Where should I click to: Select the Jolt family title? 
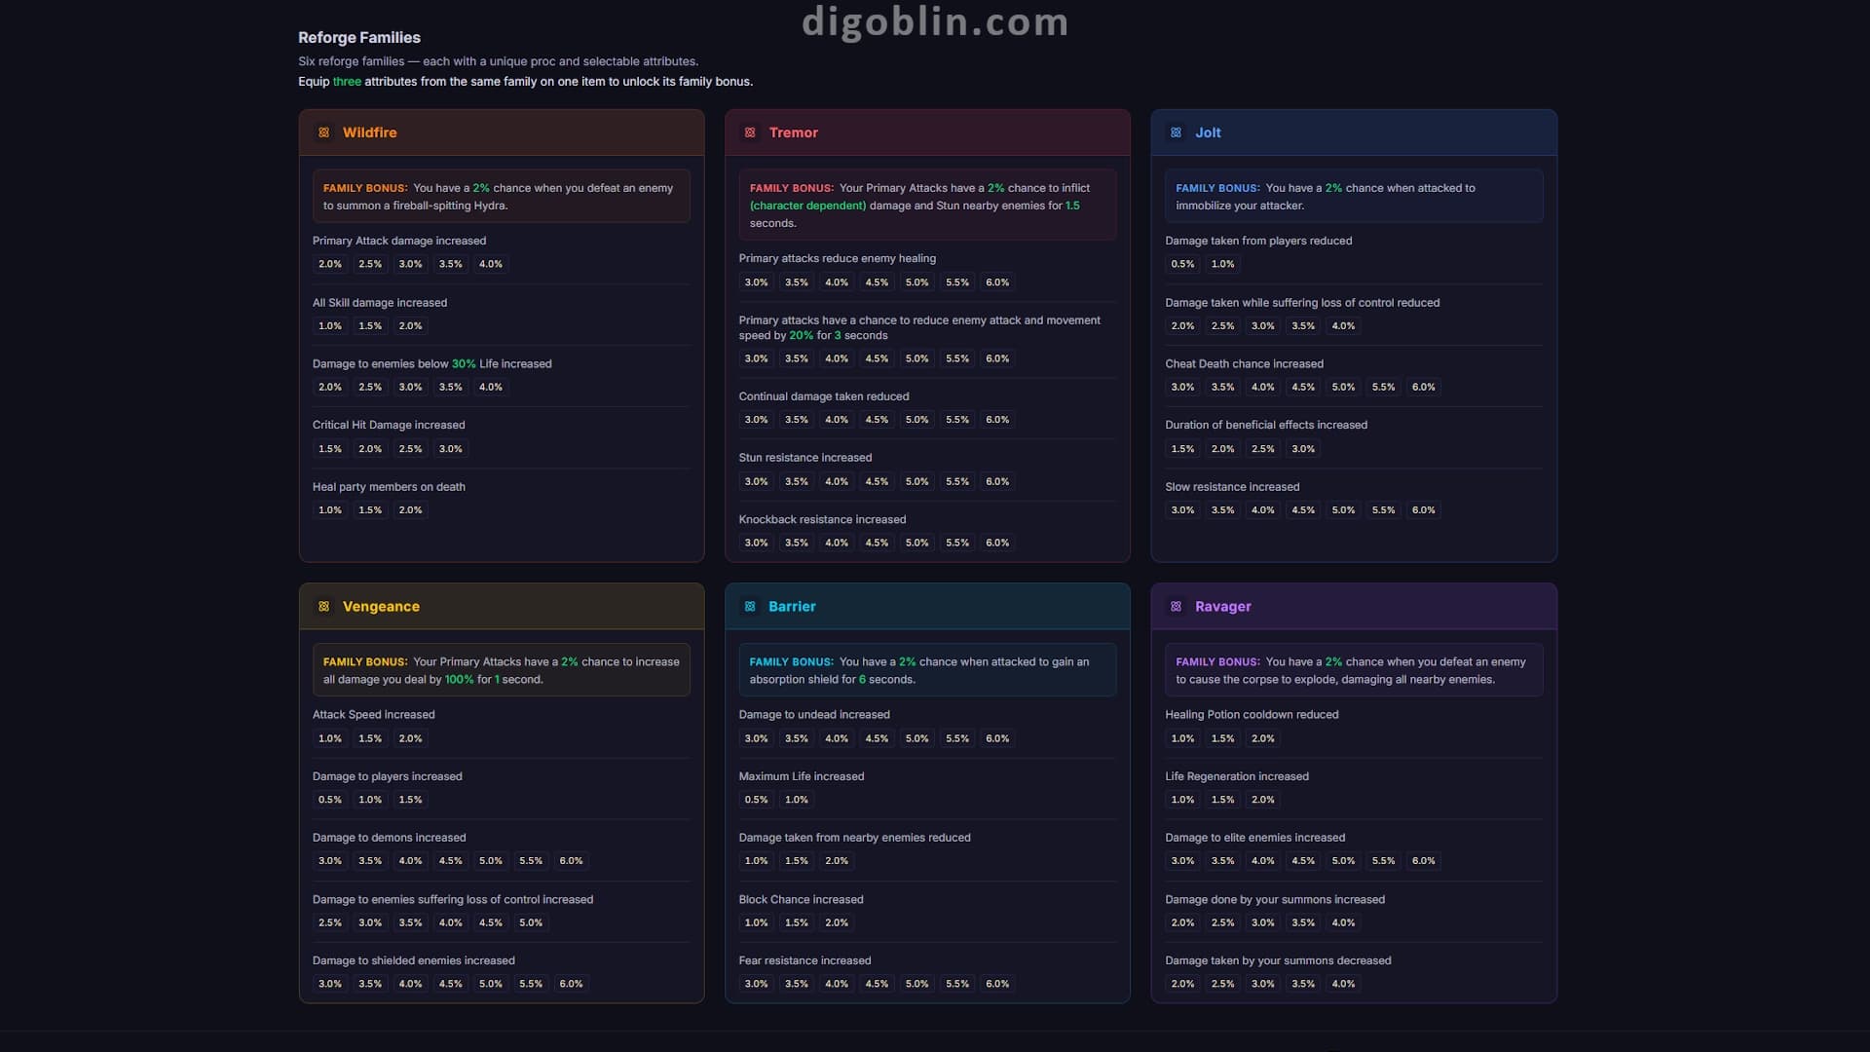pos(1208,132)
